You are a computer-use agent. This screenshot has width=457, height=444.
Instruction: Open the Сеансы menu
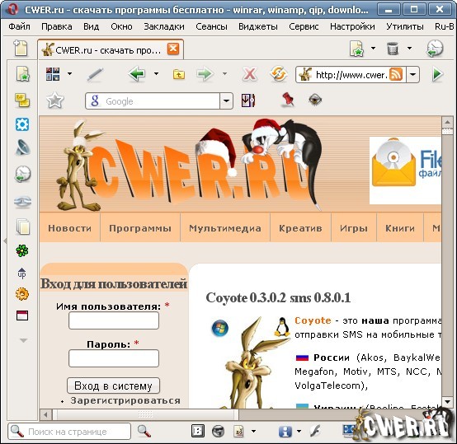[211, 26]
